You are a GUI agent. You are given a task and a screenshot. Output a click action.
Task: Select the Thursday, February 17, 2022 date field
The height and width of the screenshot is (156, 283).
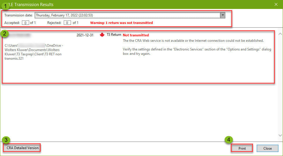tap(128, 15)
